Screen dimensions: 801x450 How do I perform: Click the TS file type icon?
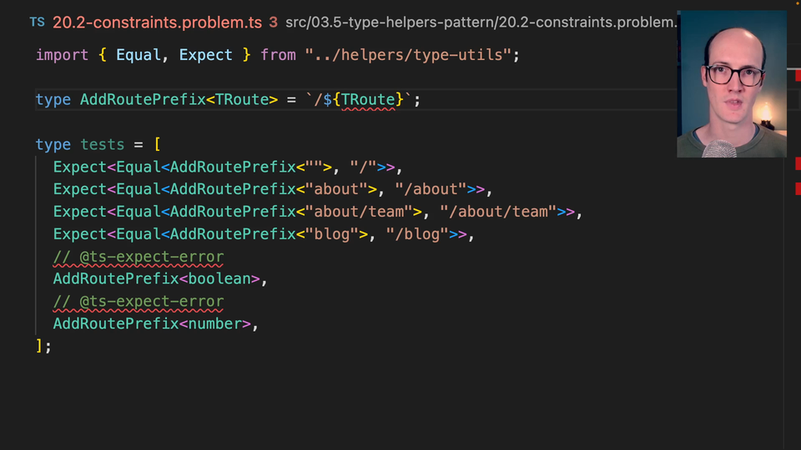coord(37,22)
